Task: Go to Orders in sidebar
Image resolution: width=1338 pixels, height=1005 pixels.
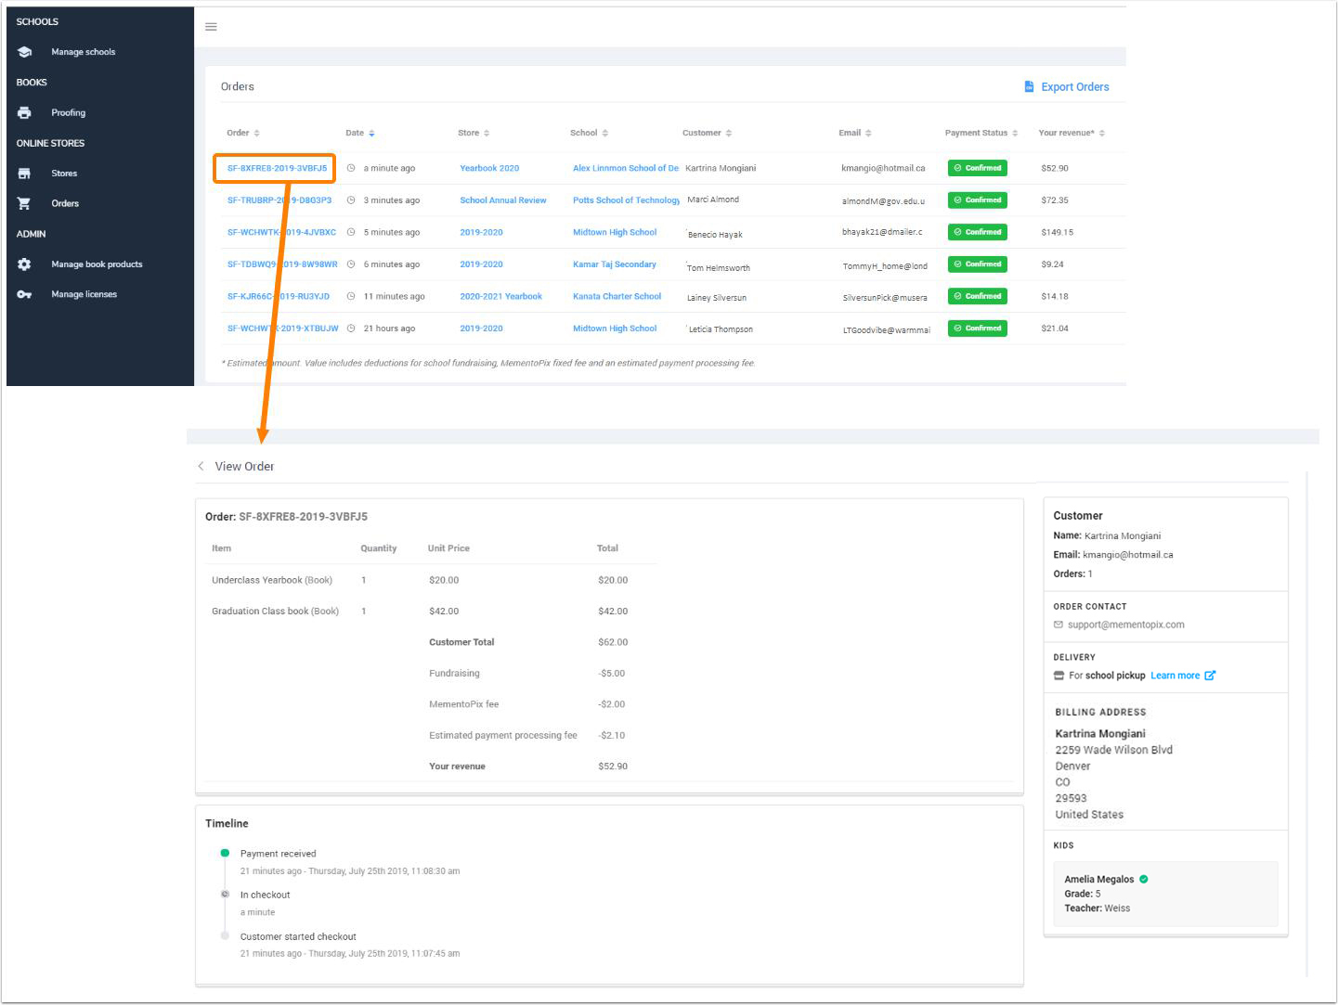Action: coord(65,203)
